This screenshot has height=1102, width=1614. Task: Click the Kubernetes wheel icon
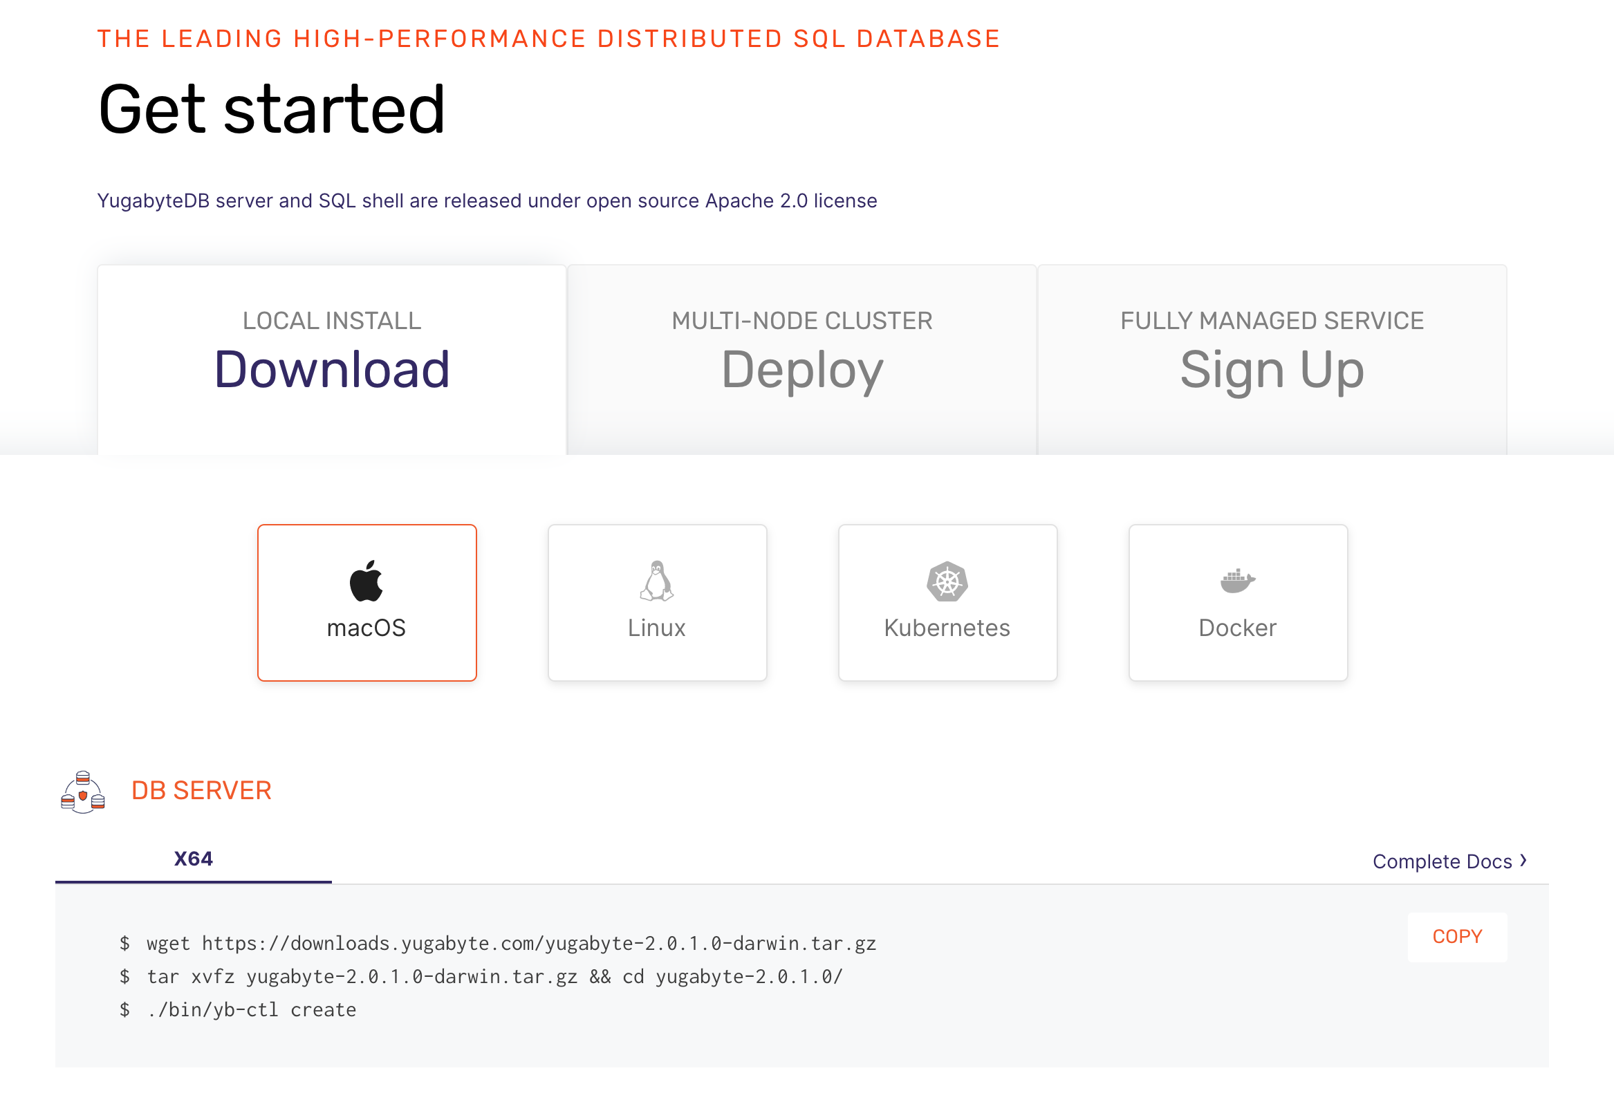(x=947, y=581)
